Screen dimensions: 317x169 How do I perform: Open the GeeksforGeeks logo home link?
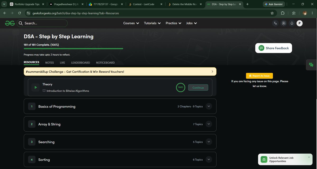point(10,23)
